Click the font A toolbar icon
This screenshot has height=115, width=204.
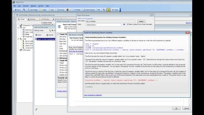(x=104, y=10)
